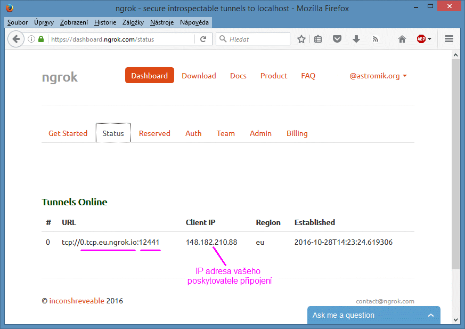Expand the @astromik.org account dropdown

[378, 76]
